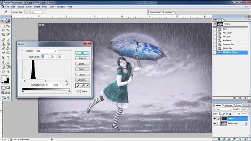
Task: Open the layer blending mode Screen dropdown
Action: 222,109
